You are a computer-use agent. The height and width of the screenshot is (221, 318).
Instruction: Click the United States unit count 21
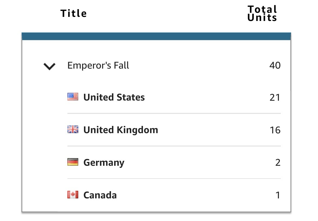tap(275, 97)
